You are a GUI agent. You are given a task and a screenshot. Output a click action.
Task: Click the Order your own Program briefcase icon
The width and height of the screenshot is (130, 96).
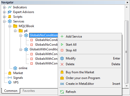62,78
